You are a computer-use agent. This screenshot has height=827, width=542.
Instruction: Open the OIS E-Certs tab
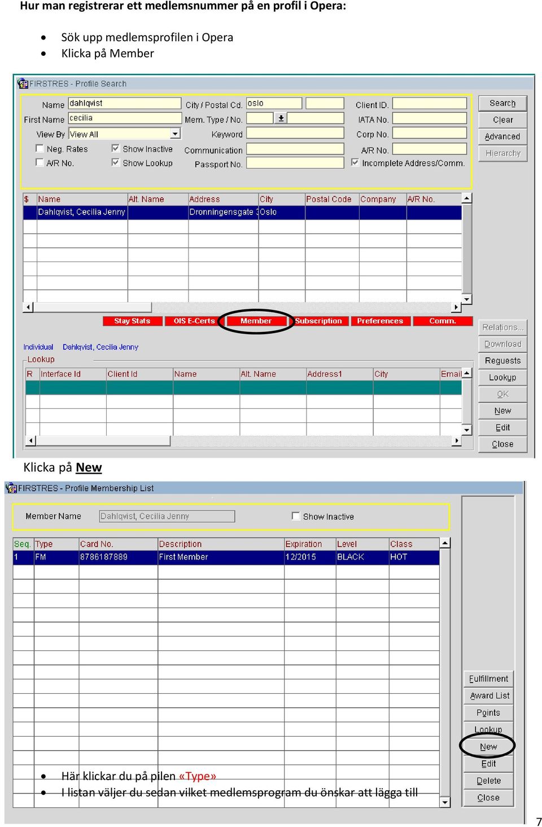click(x=194, y=321)
